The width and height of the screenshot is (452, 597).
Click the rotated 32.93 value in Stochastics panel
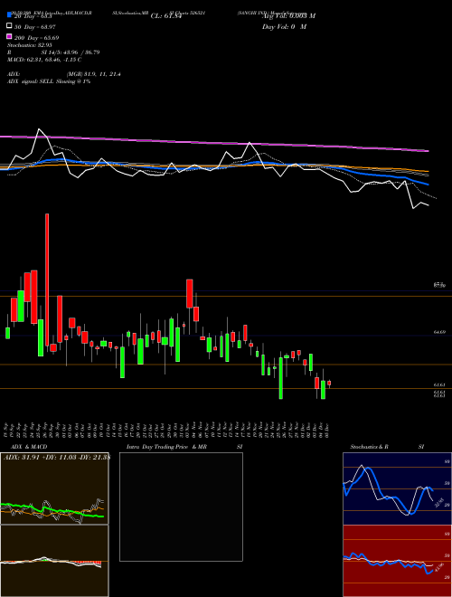438,502
